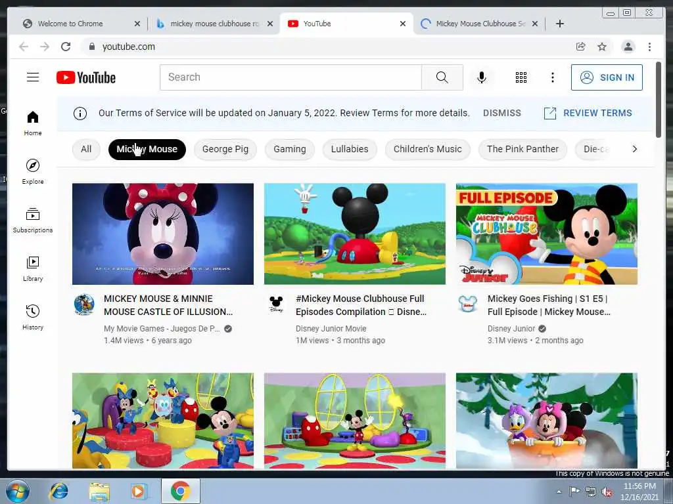Go to Home in the sidebar
Screen dimensions: 673x504
pyautogui.click(x=33, y=123)
